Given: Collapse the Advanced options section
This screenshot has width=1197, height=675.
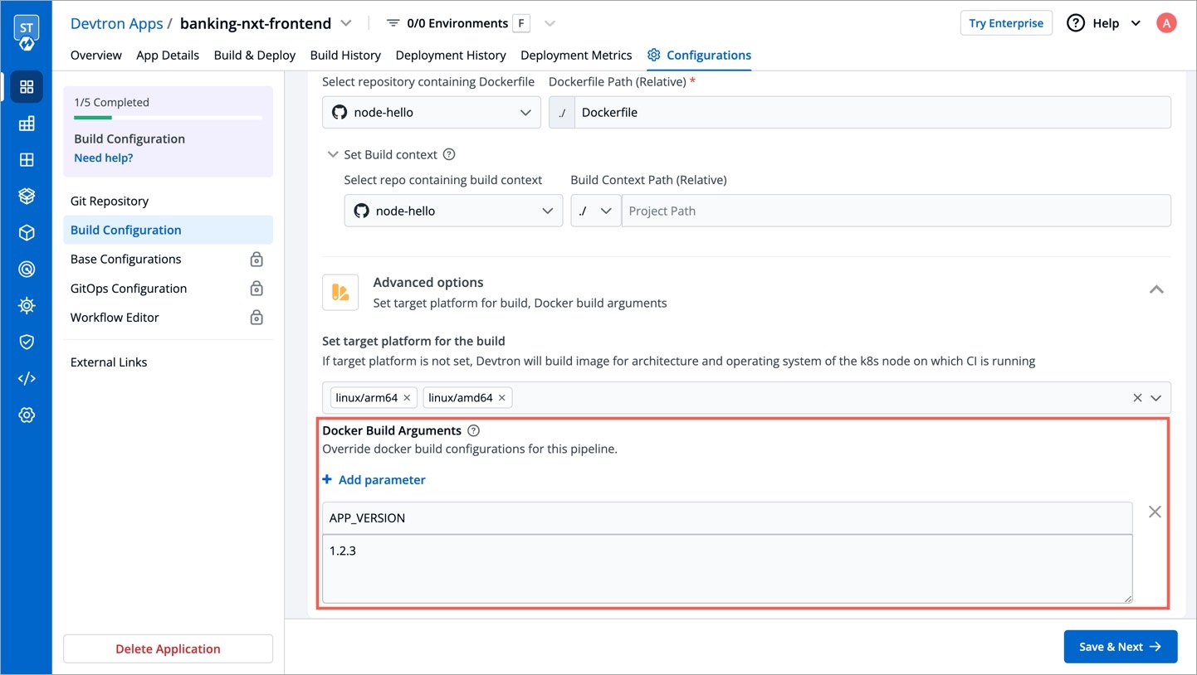Looking at the screenshot, I should (1156, 289).
